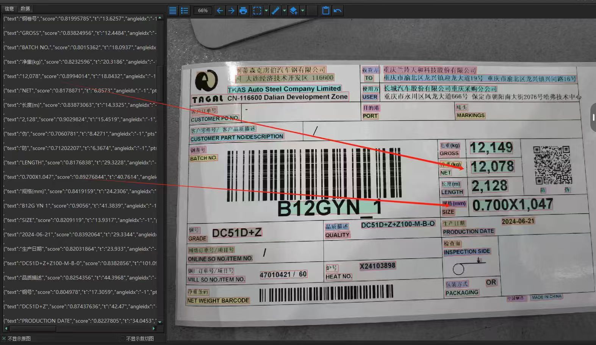Click the undo arrow icon

(338, 11)
